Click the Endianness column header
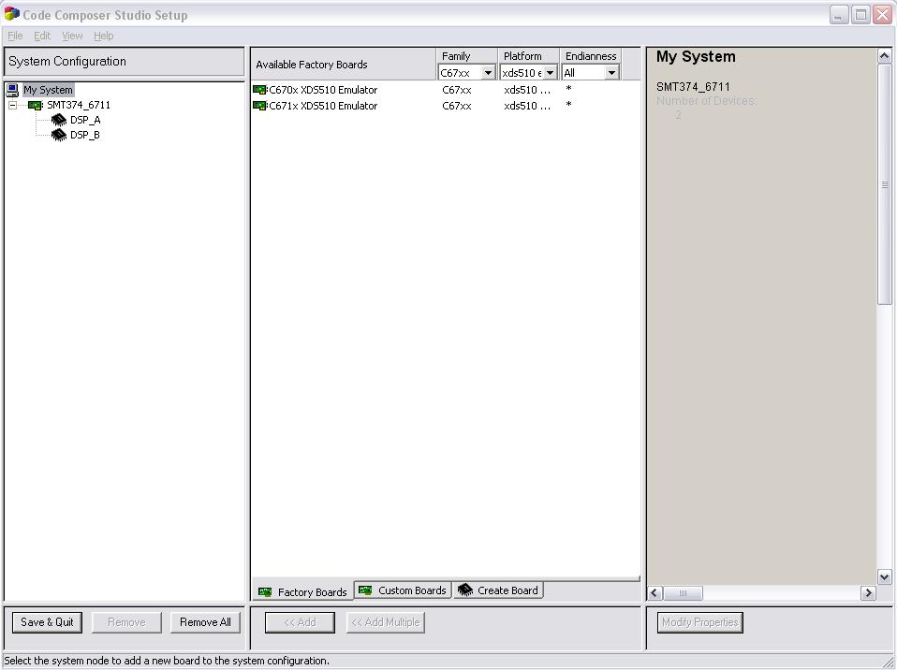The width and height of the screenshot is (897, 670). [591, 56]
